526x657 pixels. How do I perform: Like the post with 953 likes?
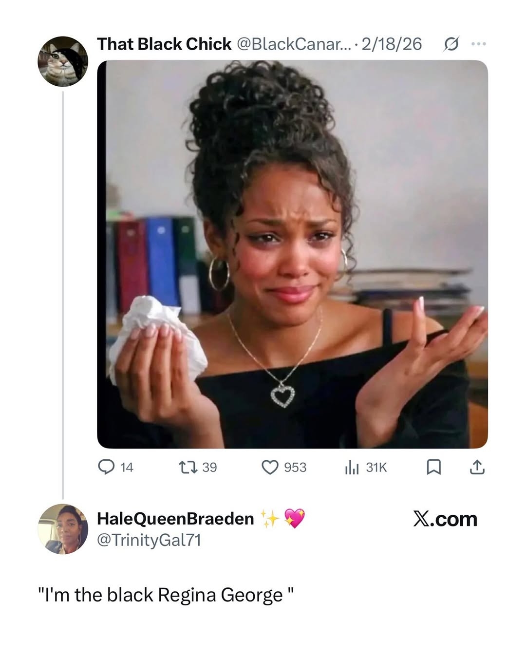tap(270, 468)
